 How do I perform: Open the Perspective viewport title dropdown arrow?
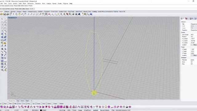click(x=16, y=18)
